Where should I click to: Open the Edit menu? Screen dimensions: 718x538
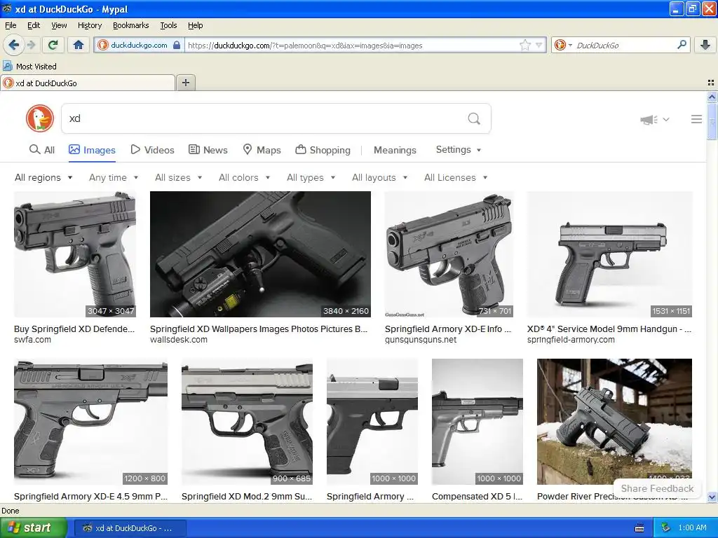click(34, 25)
